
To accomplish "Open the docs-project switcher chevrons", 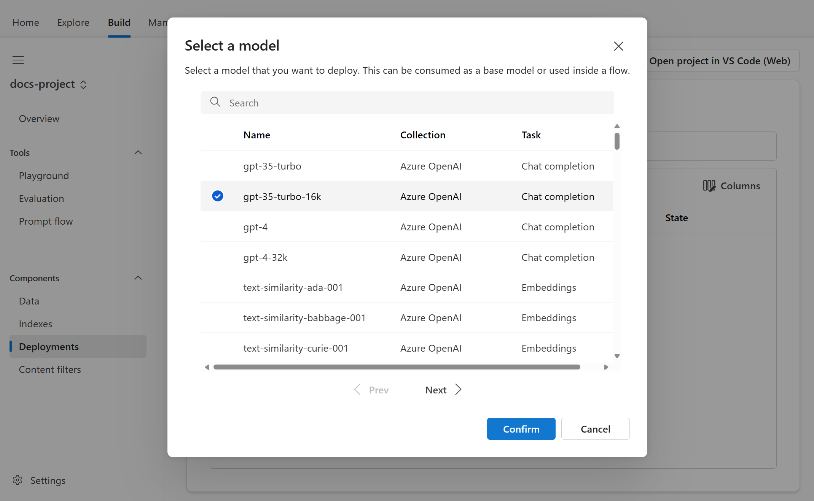I will pos(83,85).
